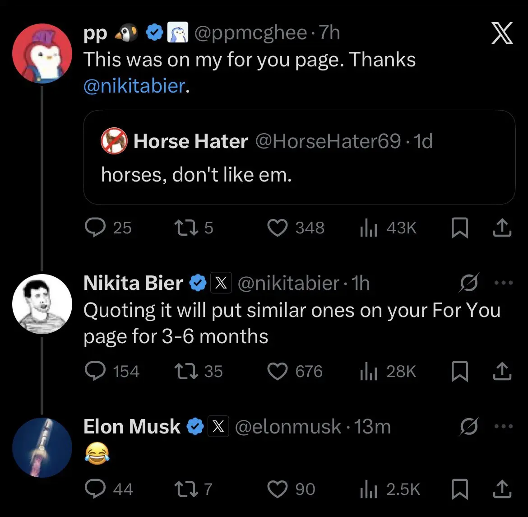Bookmark pp's post
Image resolution: width=528 pixels, height=517 pixels.
(x=459, y=228)
